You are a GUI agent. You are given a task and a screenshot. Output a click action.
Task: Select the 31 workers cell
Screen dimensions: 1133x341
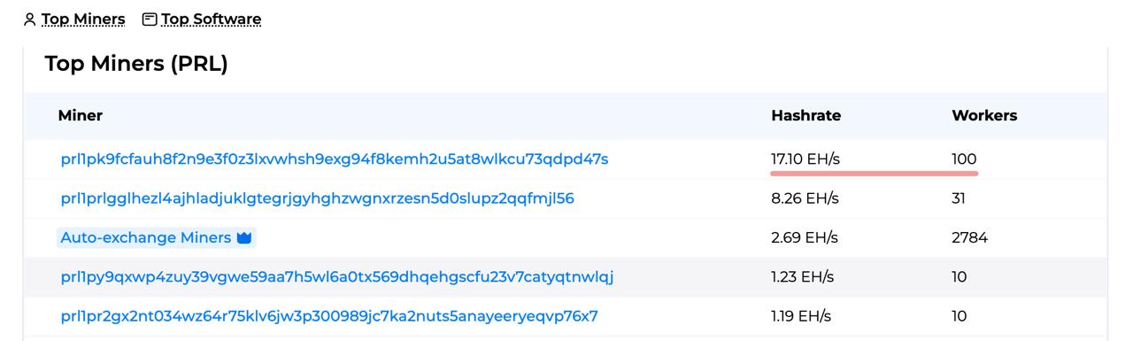(959, 198)
